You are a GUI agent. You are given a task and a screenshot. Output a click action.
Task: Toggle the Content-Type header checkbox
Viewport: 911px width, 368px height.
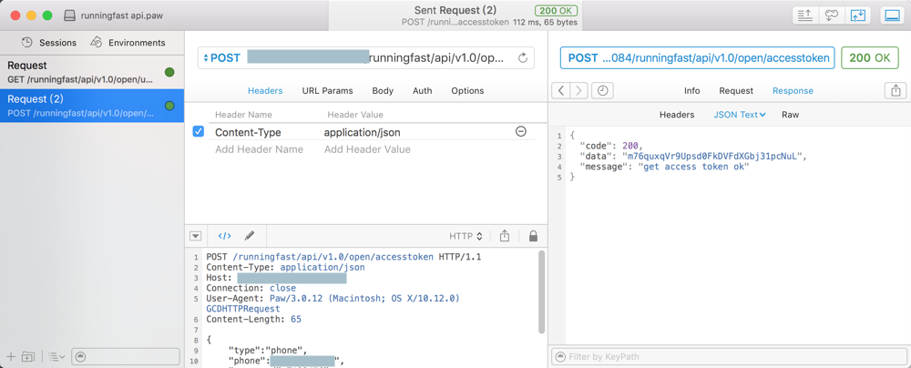click(199, 132)
